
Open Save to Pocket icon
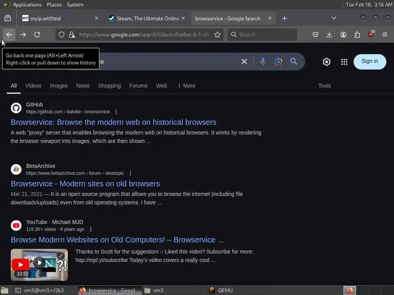pos(316,35)
